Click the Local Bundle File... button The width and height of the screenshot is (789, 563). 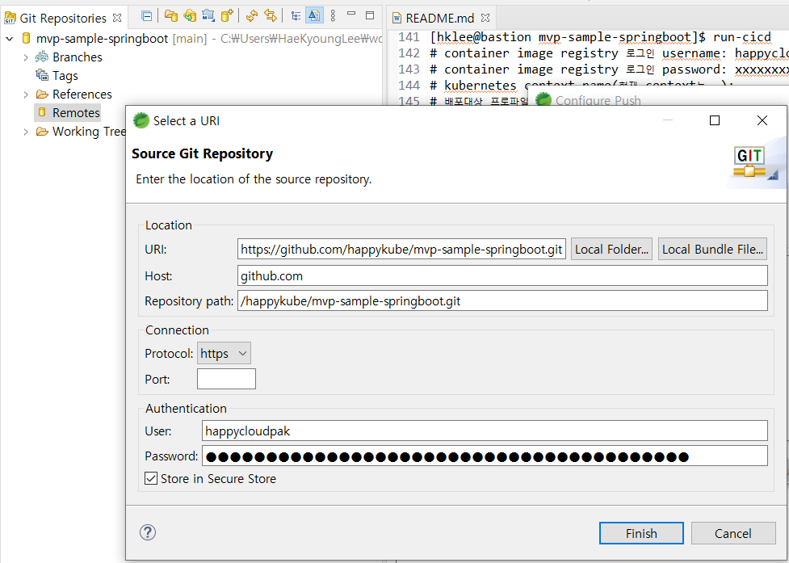pyautogui.click(x=712, y=249)
